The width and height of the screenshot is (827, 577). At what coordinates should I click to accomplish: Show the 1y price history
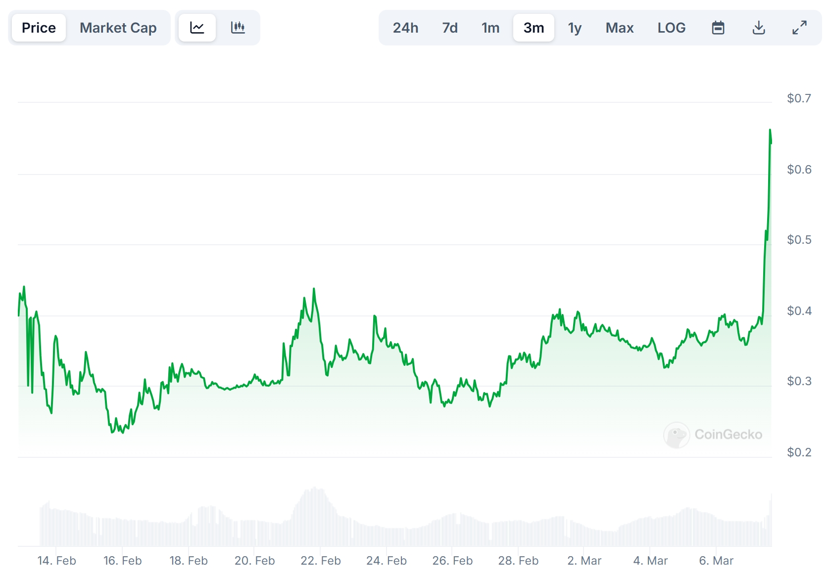coord(574,28)
